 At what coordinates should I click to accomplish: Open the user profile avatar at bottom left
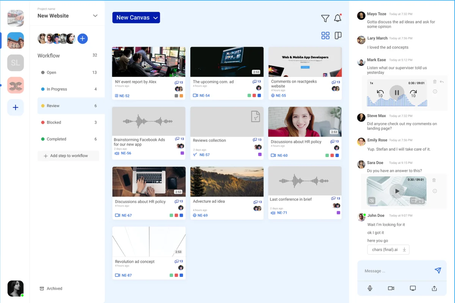point(16,289)
